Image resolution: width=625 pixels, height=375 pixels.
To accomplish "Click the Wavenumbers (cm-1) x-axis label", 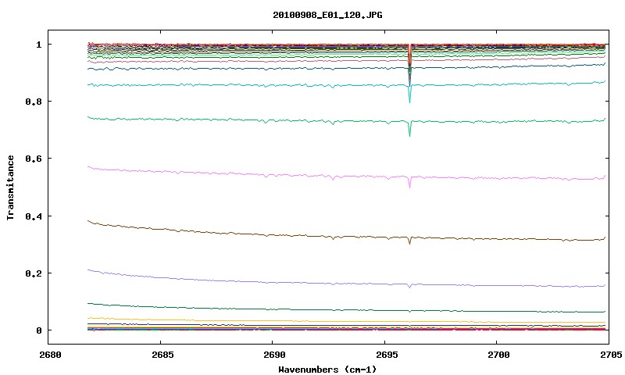I will click(x=327, y=370).
